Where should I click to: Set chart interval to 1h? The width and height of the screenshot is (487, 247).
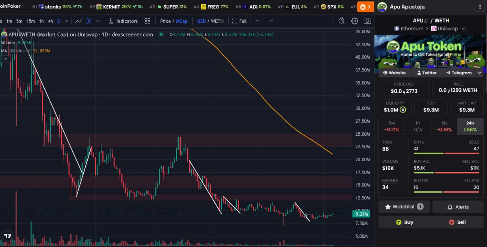click(41, 21)
